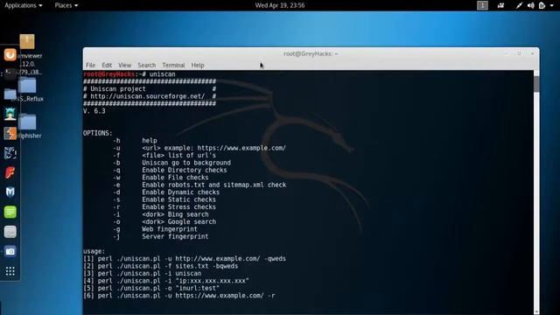Click usage example [3] with -i uniscan

tap(142, 273)
